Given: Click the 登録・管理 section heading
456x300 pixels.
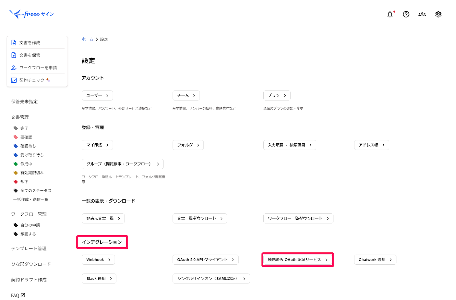Looking at the screenshot, I should 93,128.
